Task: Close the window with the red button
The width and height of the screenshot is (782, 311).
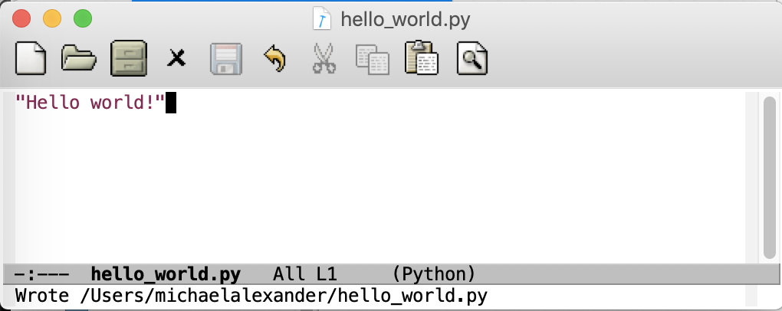Action: (21, 19)
